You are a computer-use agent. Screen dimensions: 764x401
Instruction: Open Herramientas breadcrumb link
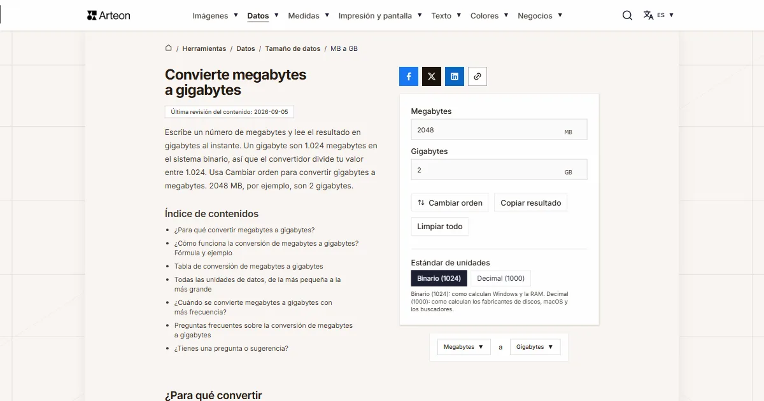click(204, 48)
